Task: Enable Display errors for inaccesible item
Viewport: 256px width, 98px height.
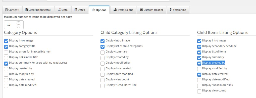Action: pyautogui.click(x=6, y=53)
